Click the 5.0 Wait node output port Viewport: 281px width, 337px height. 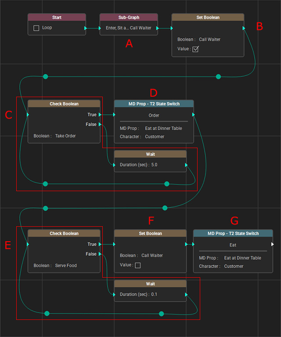(186, 165)
